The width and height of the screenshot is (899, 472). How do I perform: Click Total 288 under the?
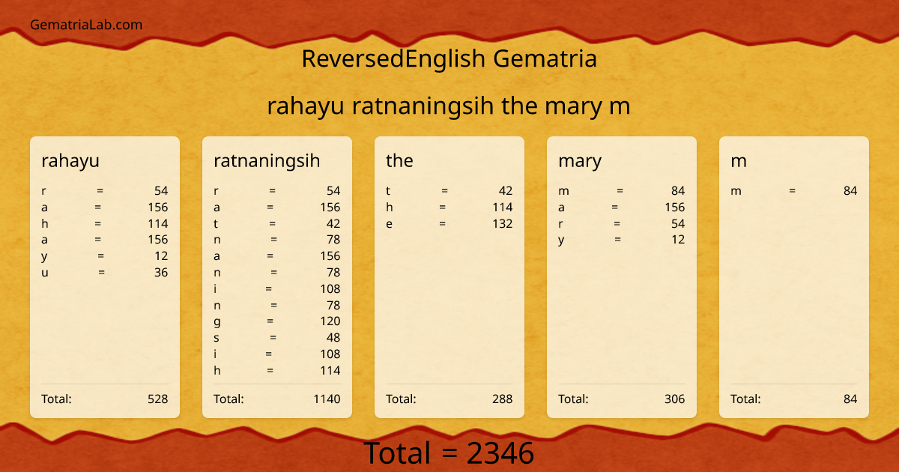click(x=449, y=399)
